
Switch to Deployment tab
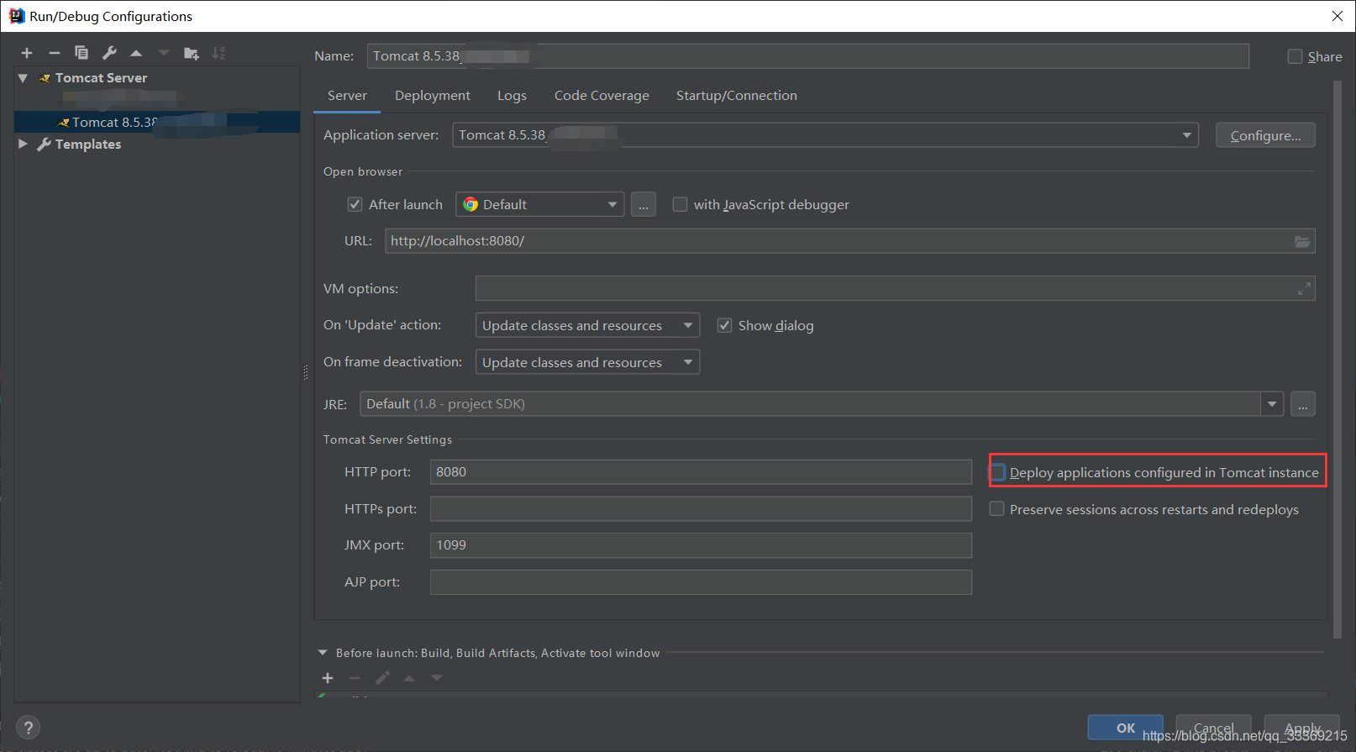(x=433, y=96)
